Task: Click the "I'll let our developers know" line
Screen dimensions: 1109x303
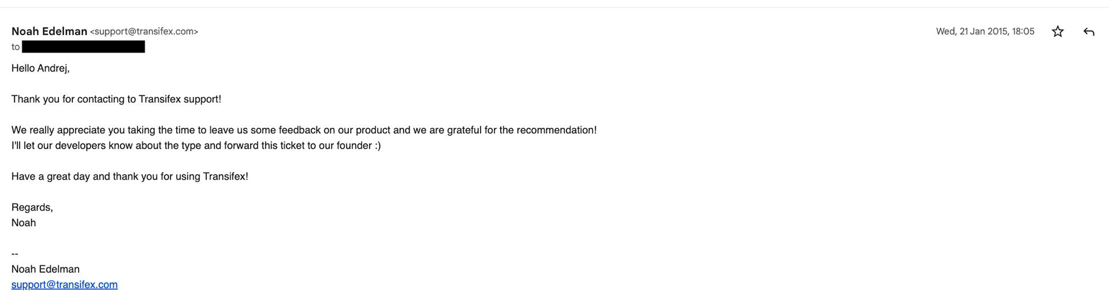Action: pos(196,146)
